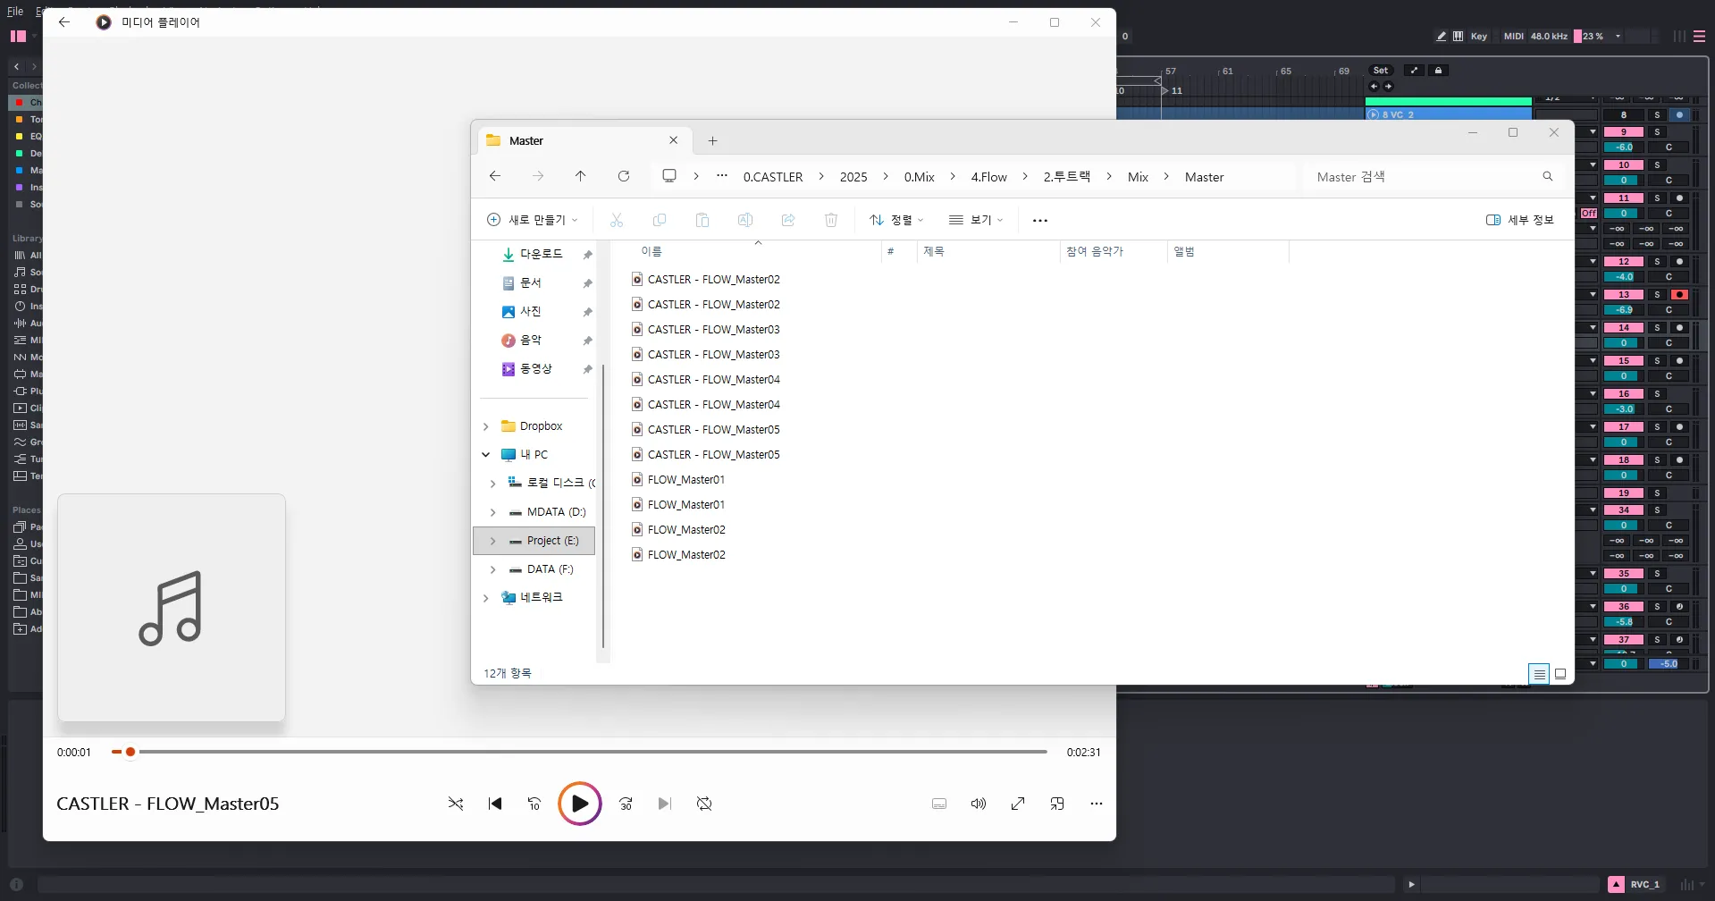Go up one folder level in Explorer

point(581,176)
